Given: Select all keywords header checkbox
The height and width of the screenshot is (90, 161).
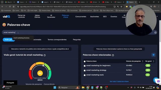Looking at the screenshot, I should pyautogui.click(x=85, y=61).
